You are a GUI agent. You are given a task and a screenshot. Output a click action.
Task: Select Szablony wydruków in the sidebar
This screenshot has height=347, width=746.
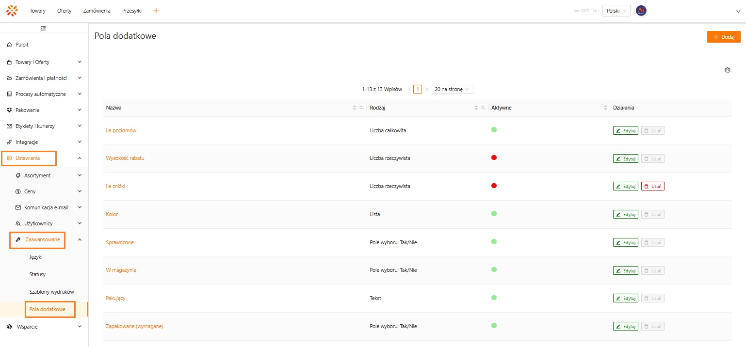point(51,292)
